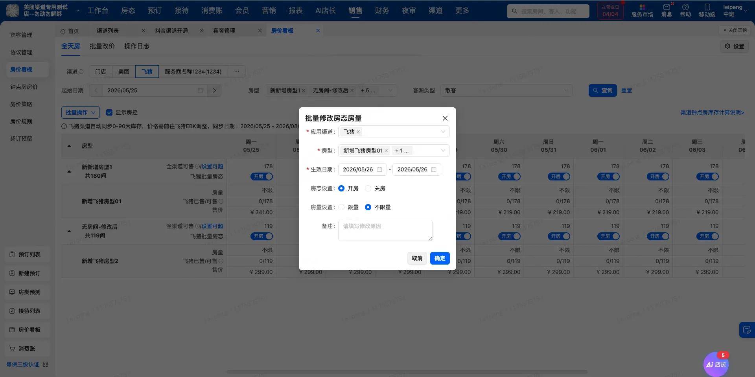The image size is (755, 377).
Task: Open the 销售 top menu
Action: pos(355,11)
